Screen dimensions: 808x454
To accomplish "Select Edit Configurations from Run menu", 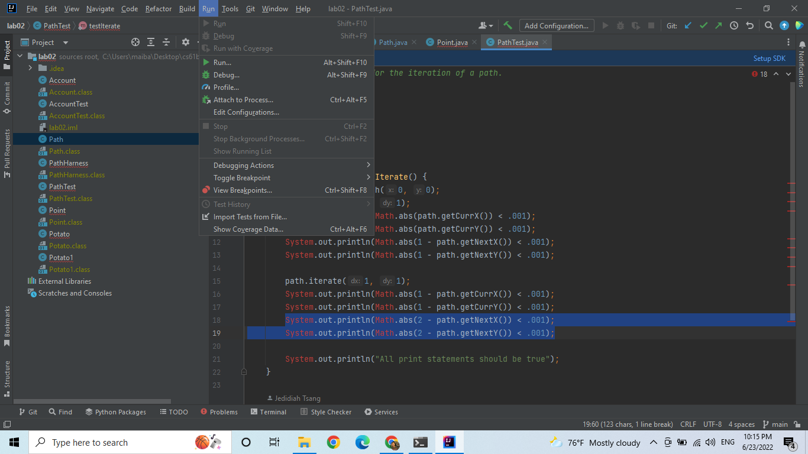I will 246,112.
